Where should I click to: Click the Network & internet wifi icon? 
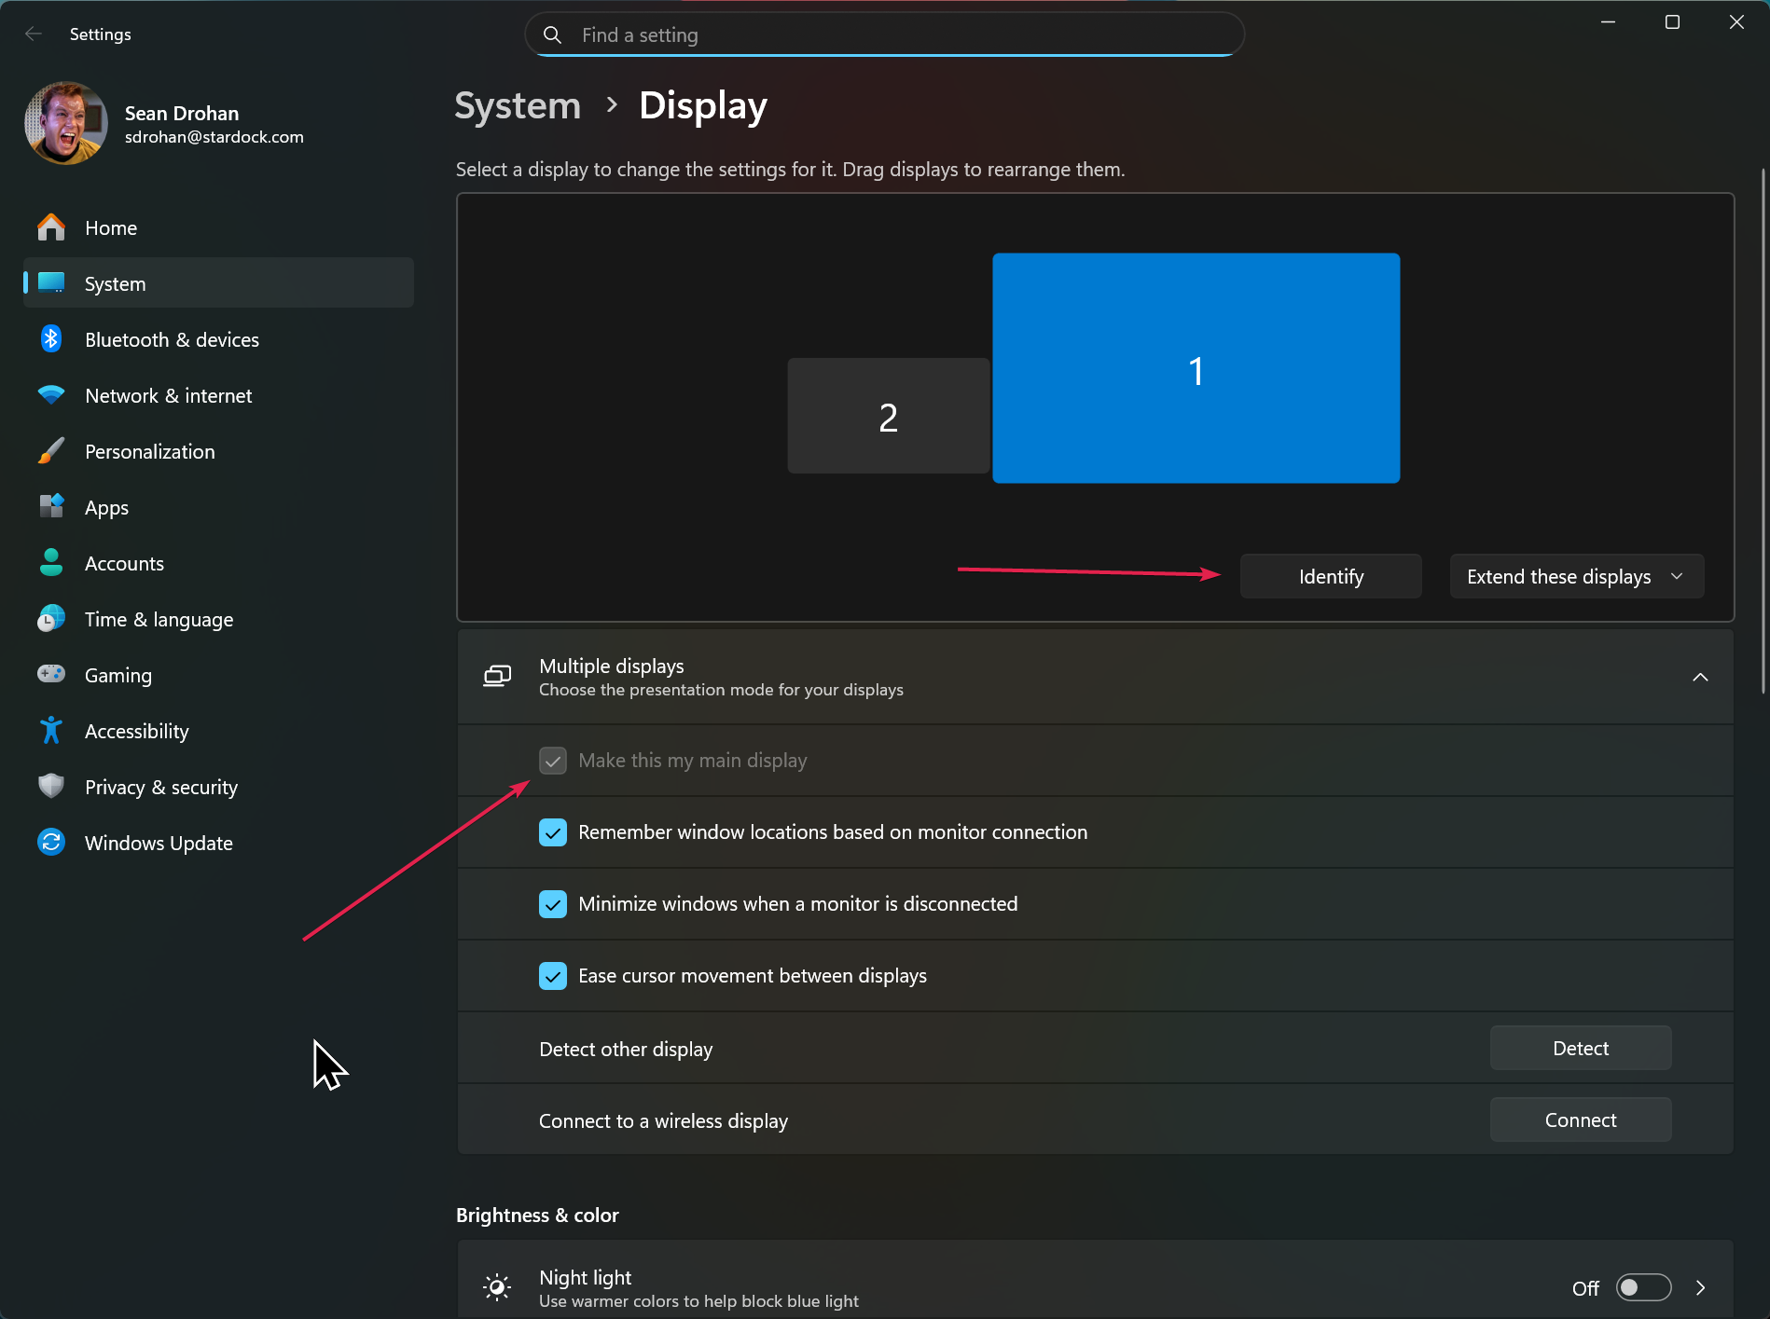pos(51,395)
